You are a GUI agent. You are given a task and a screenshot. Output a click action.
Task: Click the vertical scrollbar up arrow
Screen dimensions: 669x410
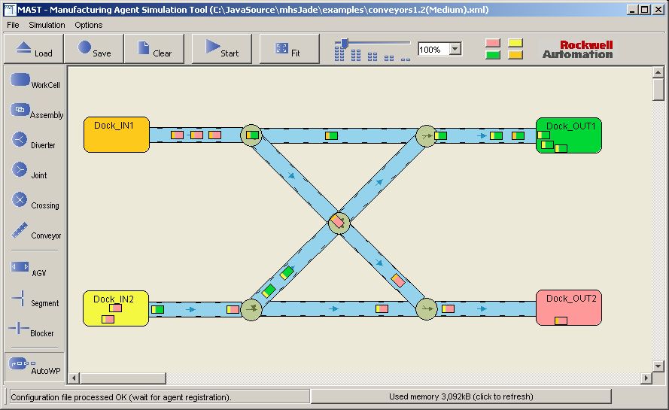point(658,72)
